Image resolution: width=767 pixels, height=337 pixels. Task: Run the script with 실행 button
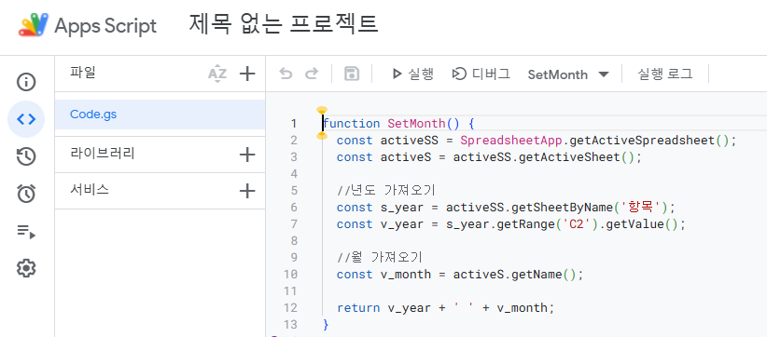tap(412, 74)
